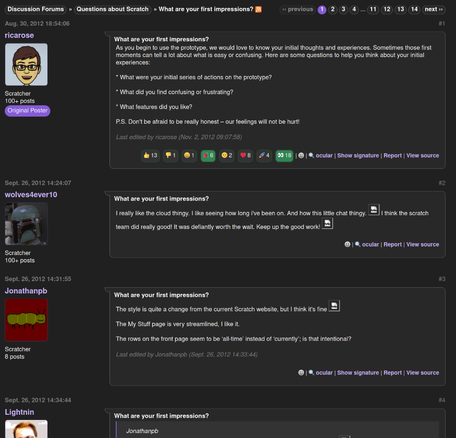The height and width of the screenshot is (438, 456).
Task: Jump to page 12
Action: (x=387, y=9)
